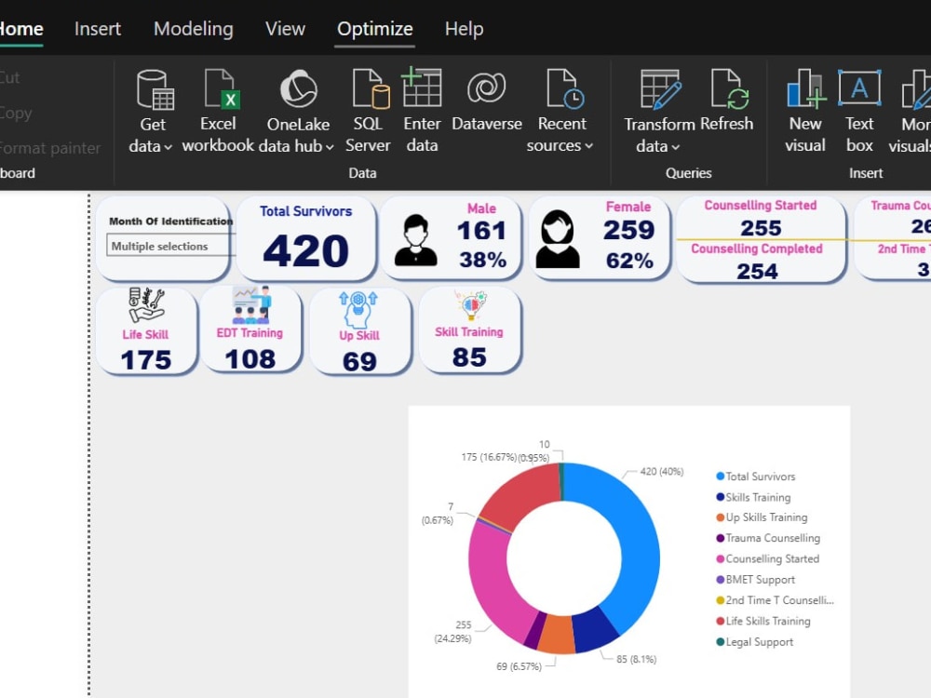Expand the Get data dropdown arrow
This screenshot has height=698, width=931.
click(168, 147)
